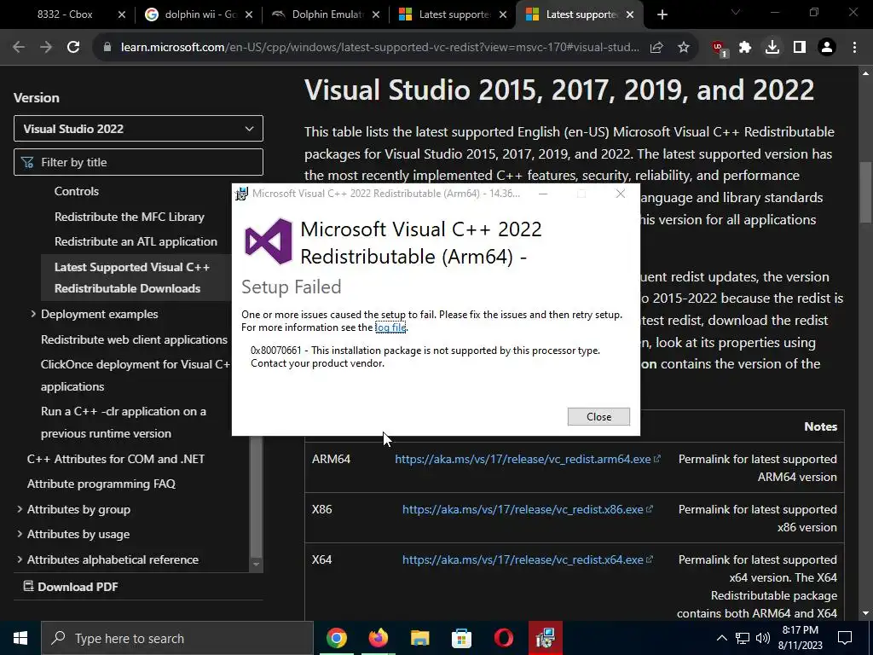Click the log file link in setup dialog
The width and height of the screenshot is (873, 655).
(x=390, y=327)
